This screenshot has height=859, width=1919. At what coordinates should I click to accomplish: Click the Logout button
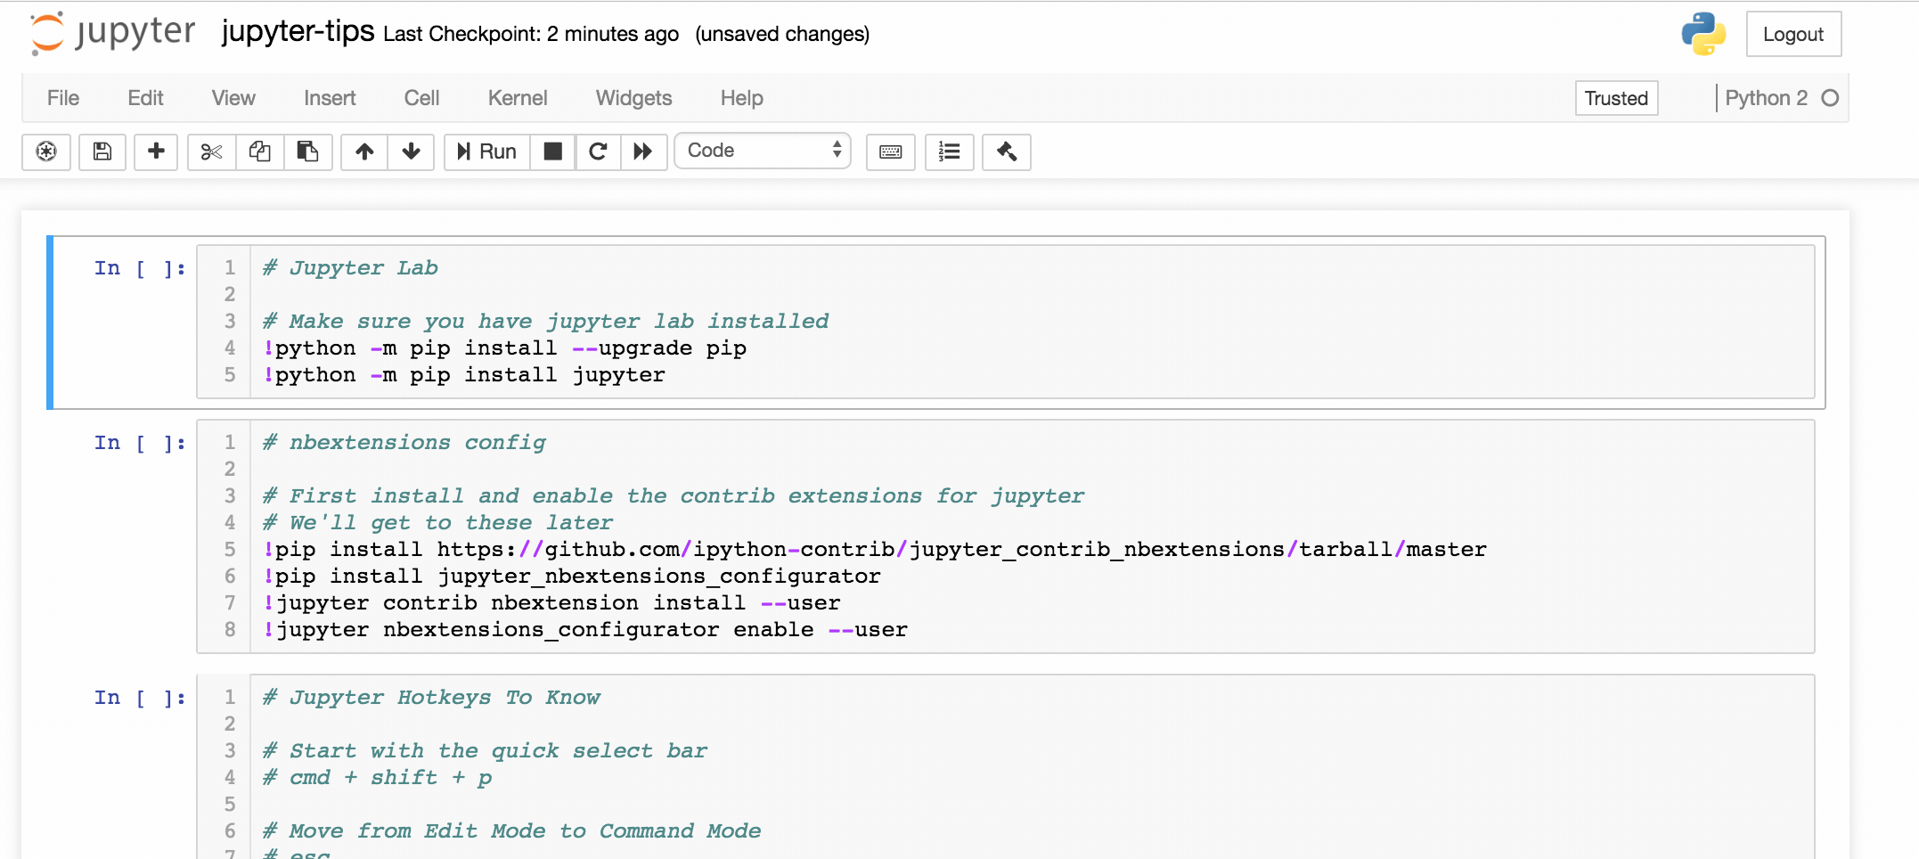[x=1793, y=34]
